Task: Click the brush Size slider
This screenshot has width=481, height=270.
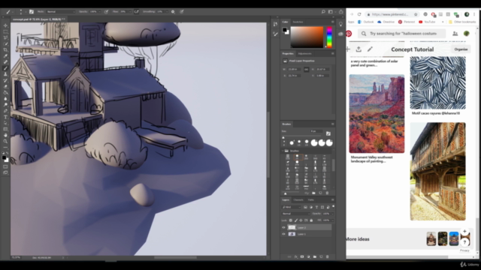Action: [302, 137]
